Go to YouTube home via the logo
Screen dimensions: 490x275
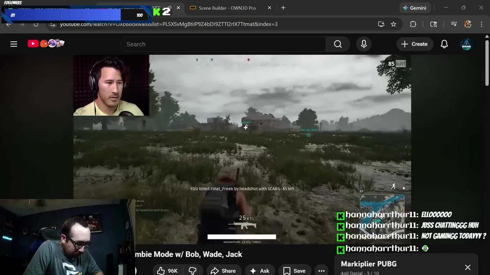tap(46, 44)
